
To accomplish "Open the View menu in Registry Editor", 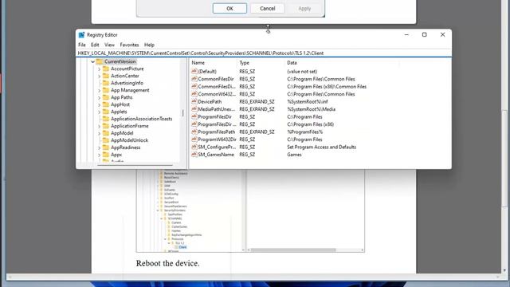I will (x=109, y=45).
